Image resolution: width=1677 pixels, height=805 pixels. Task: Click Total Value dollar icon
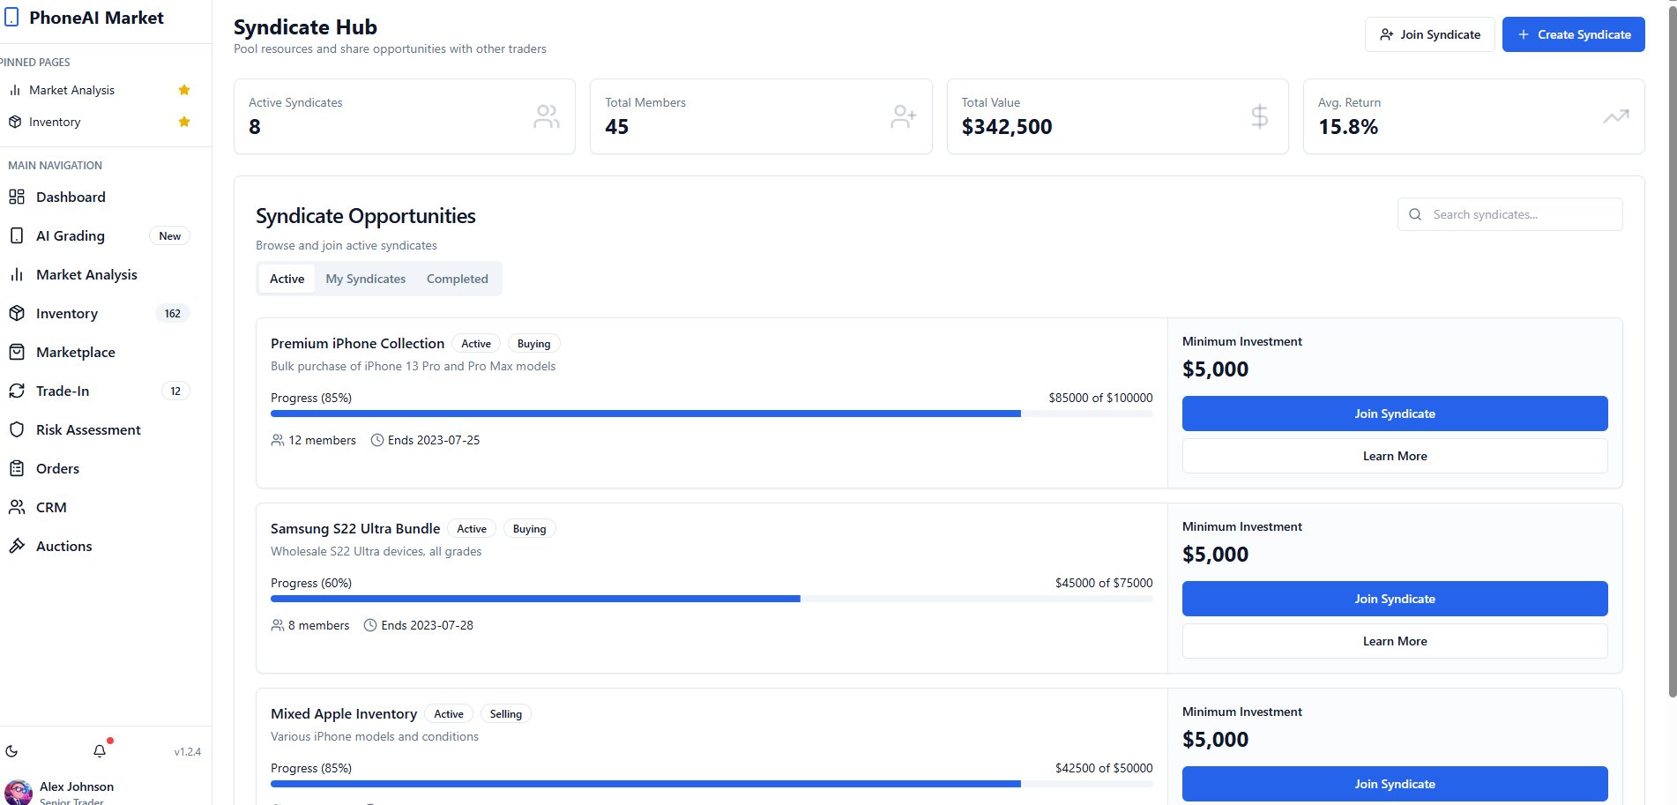point(1260,116)
